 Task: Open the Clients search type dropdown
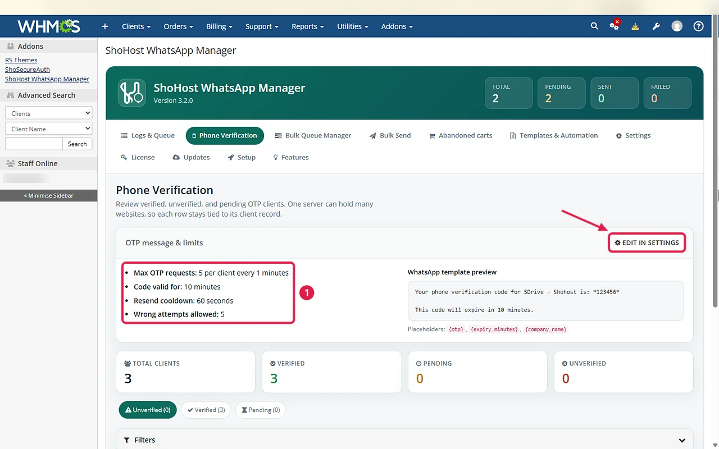(48, 113)
